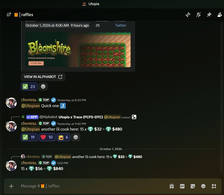The width and height of the screenshot is (224, 195).
Task: Click the APP badge on Alphabot reply
Action: click(x=32, y=117)
